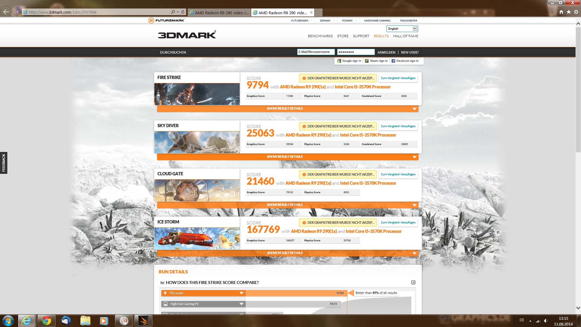
Task: Open Chrome from the taskbar
Action: [46, 321]
